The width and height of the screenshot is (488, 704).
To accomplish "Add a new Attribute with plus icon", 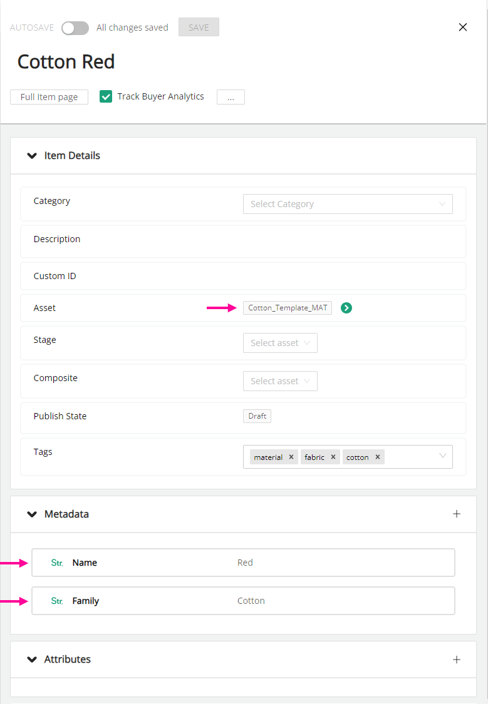I will (457, 659).
